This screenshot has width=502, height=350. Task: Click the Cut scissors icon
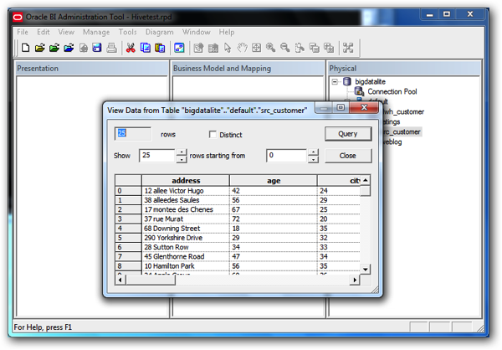[131, 48]
